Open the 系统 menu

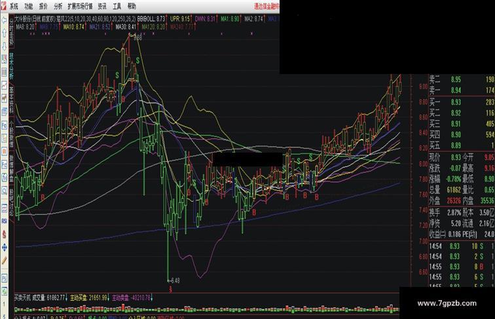[14, 6]
